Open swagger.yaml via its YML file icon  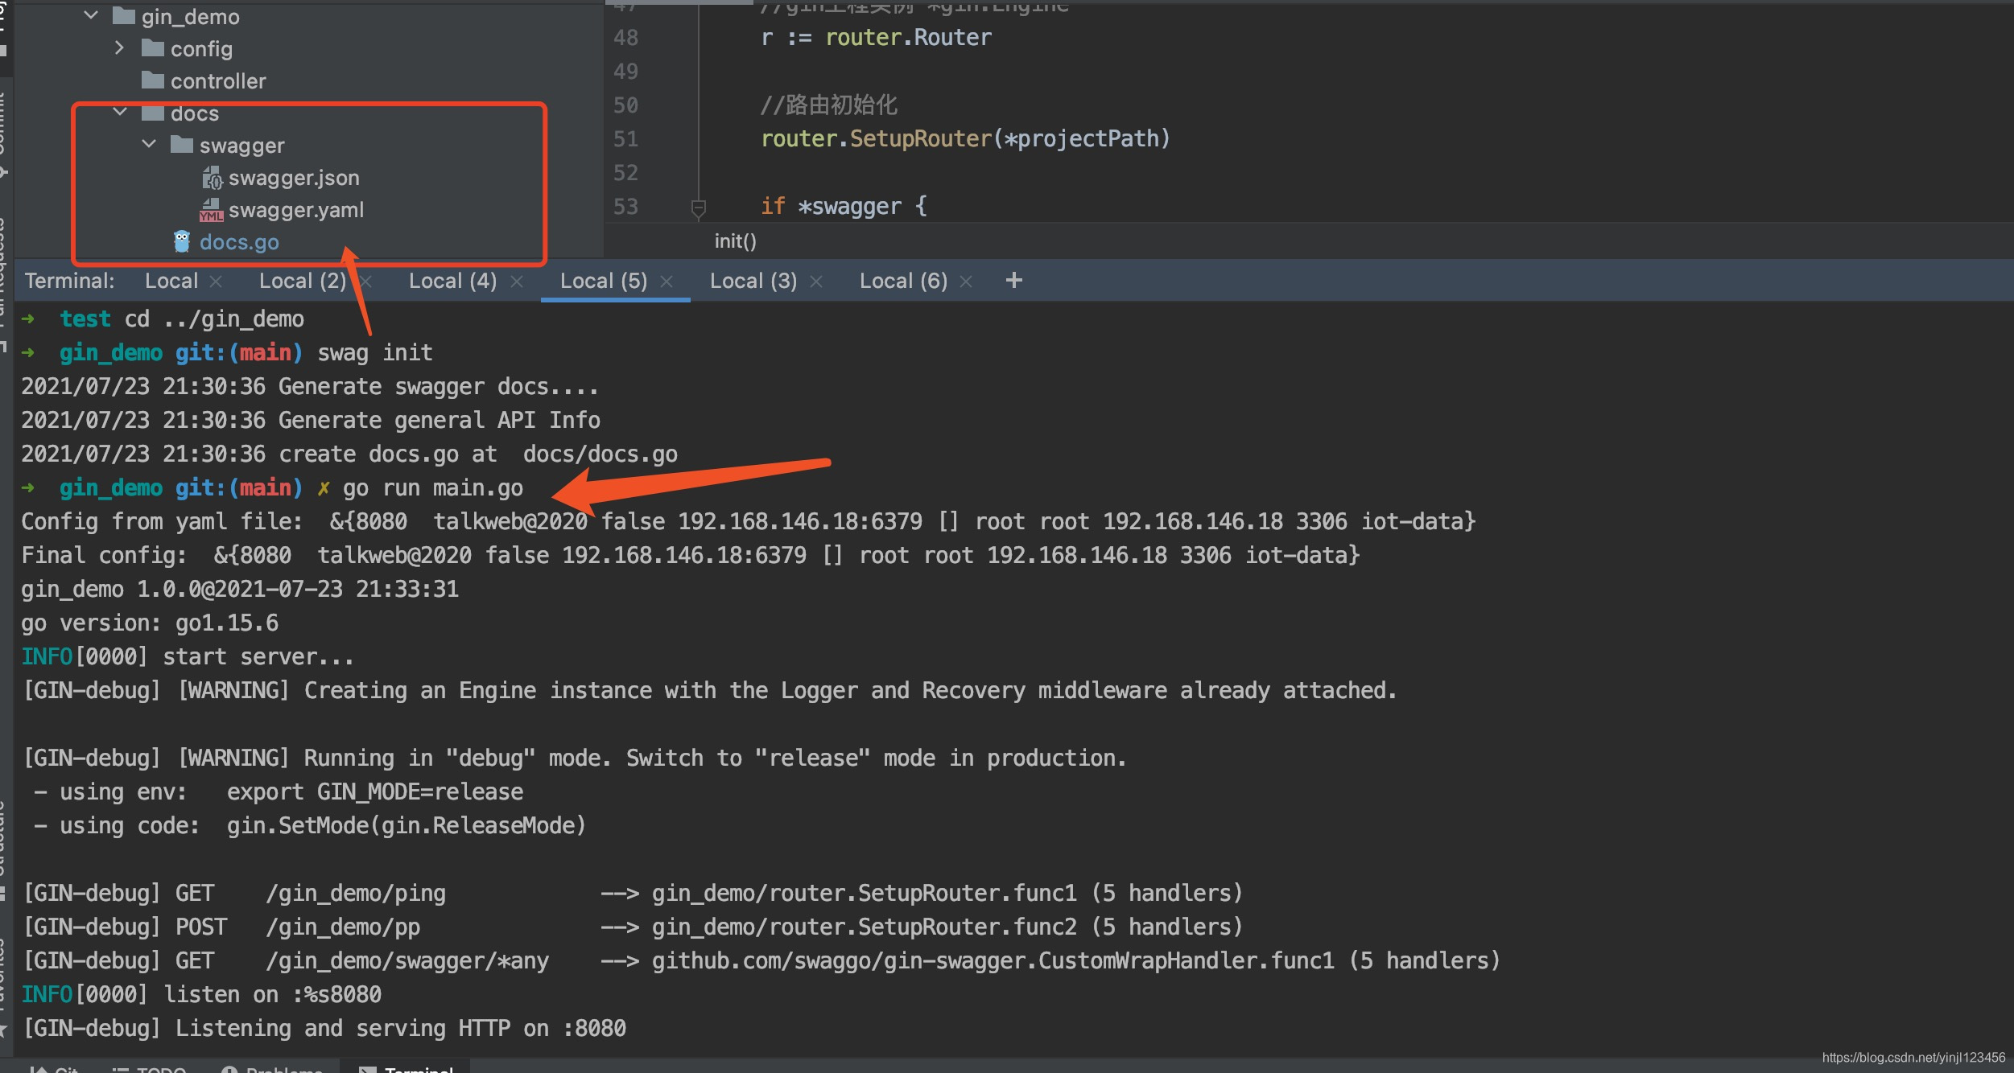click(212, 210)
